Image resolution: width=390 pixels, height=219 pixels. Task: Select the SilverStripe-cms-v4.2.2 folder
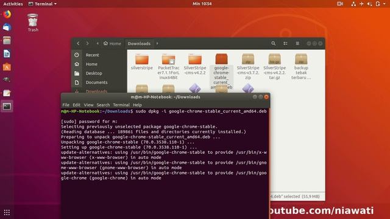click(195, 64)
